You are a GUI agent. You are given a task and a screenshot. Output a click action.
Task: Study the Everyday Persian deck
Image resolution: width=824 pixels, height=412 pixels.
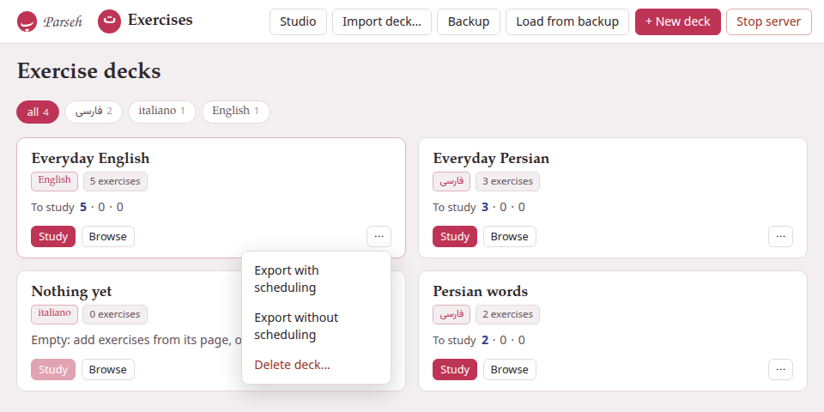(x=455, y=237)
